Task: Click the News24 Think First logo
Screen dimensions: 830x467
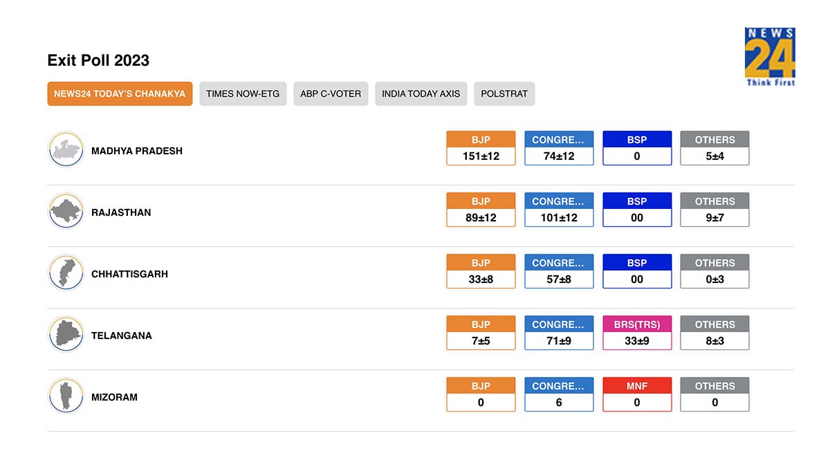Action: [x=770, y=57]
